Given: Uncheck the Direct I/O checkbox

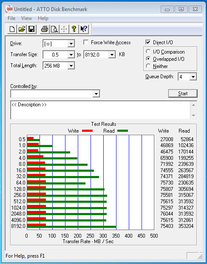Looking at the screenshot, I should click(x=148, y=42).
